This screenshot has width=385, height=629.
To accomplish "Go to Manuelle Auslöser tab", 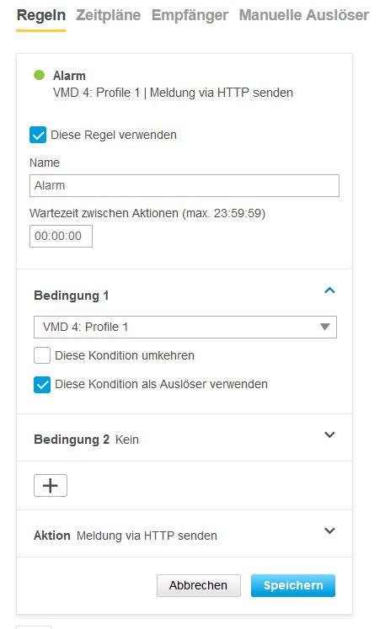I will (x=304, y=15).
